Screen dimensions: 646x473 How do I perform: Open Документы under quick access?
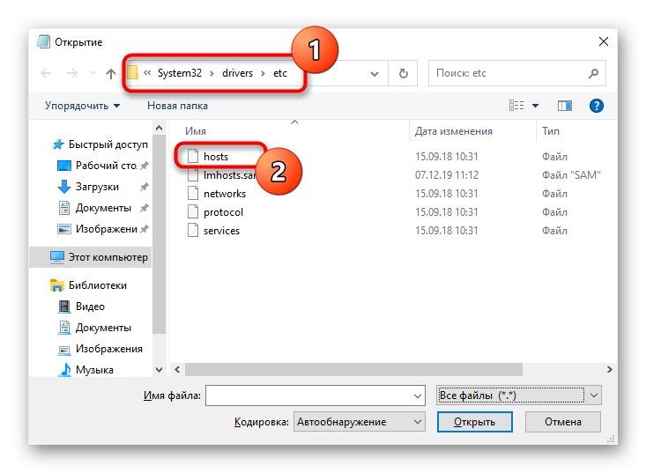point(103,208)
